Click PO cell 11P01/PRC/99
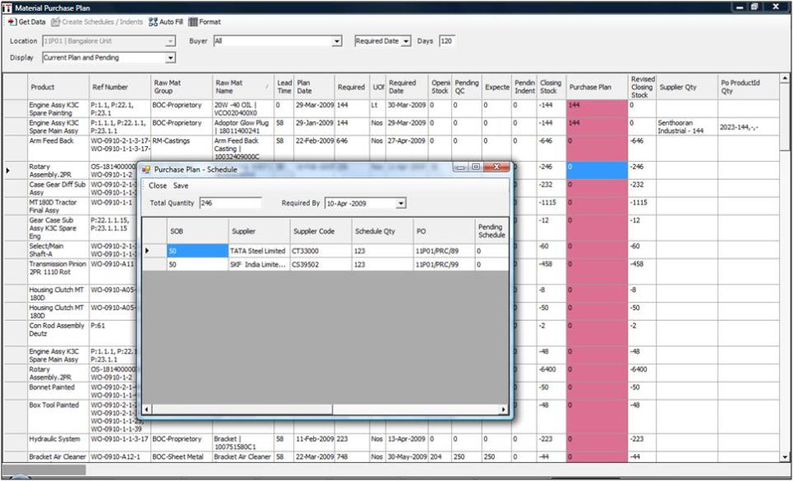The height and width of the screenshot is (481, 793). 444,264
